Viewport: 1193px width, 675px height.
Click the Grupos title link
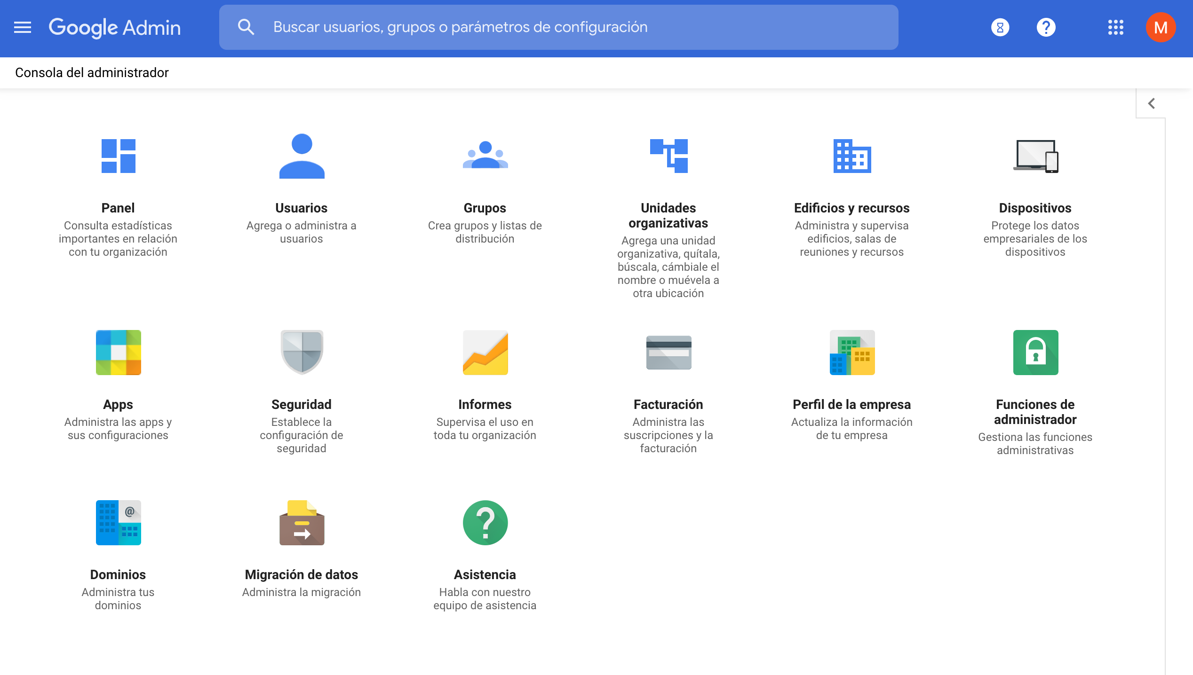485,208
